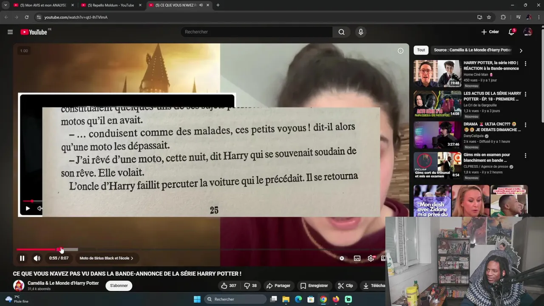
Task: Reload the page
Action: 26,17
